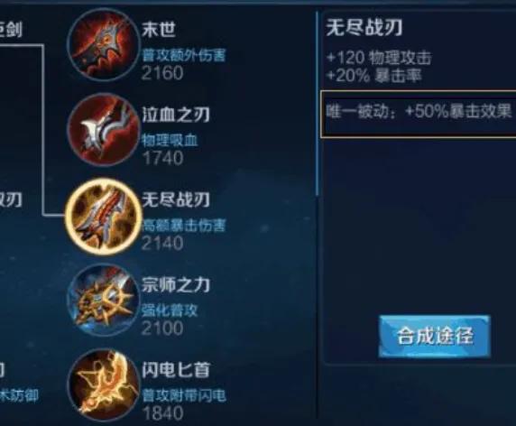
Task: Click the 泣血之刃 item name
Action: pyautogui.click(x=176, y=115)
